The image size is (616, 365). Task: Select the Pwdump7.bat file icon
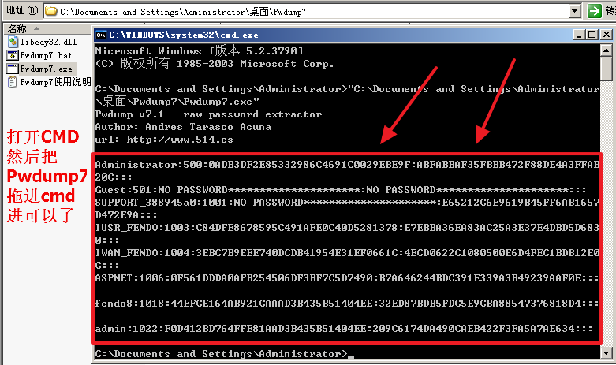tap(13, 55)
